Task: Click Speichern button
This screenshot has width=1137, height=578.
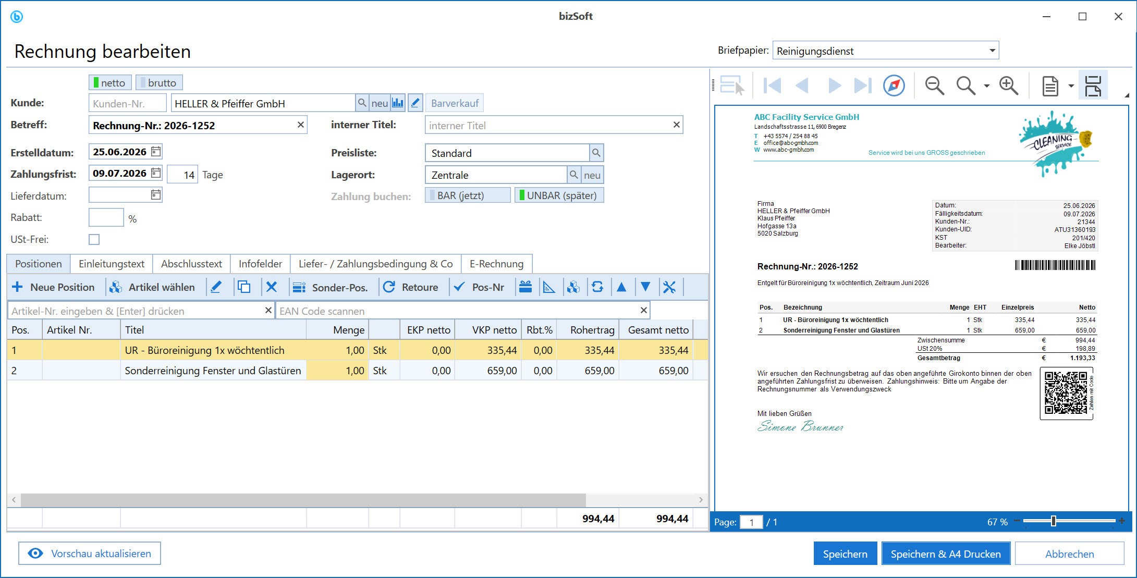Action: point(845,554)
